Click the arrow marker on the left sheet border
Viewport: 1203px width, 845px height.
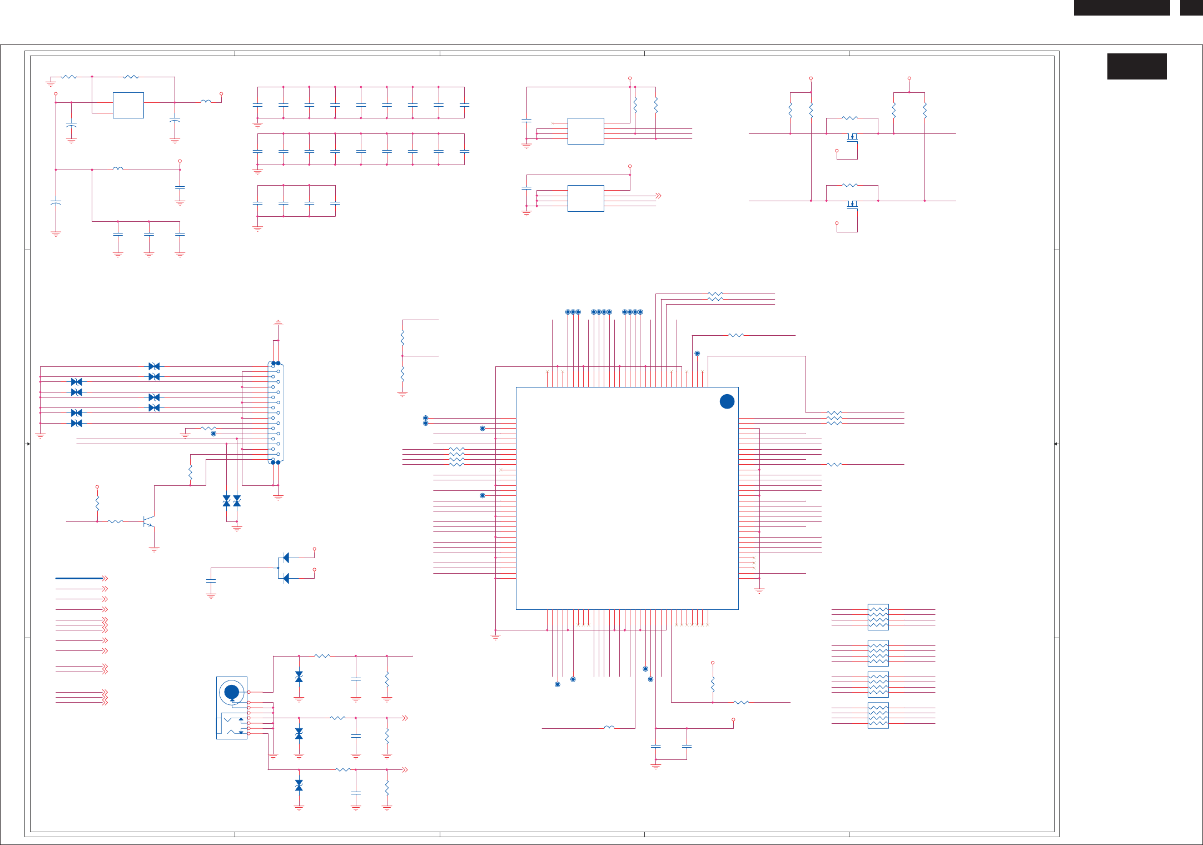(28, 444)
